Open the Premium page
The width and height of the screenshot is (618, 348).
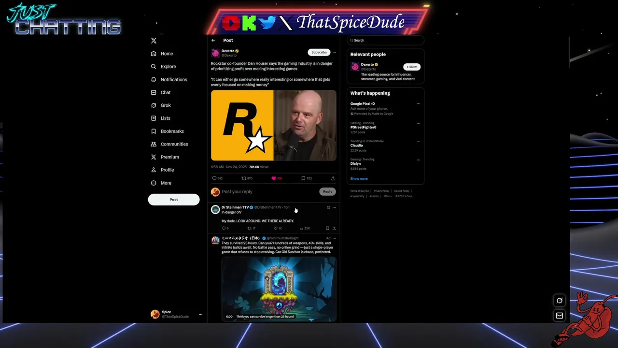pos(165,157)
